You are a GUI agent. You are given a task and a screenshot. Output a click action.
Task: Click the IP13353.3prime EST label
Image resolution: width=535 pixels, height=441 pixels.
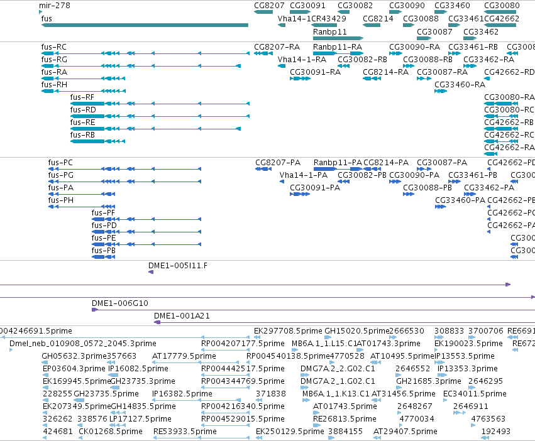pyautogui.click(x=468, y=369)
